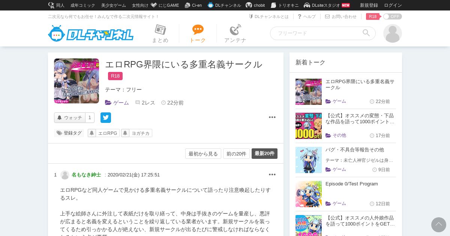Open the main topic thumbnail image
The image size is (450, 236).
(76, 81)
